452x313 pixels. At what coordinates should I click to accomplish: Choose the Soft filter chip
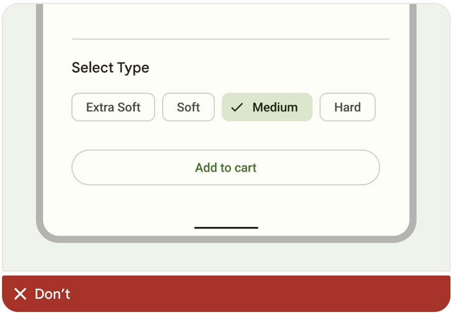(x=188, y=107)
